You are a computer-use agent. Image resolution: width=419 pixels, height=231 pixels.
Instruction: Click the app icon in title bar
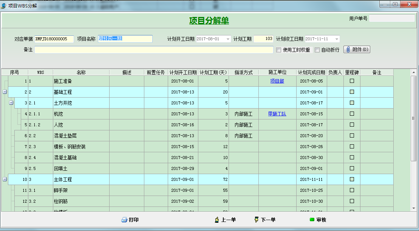4,6
